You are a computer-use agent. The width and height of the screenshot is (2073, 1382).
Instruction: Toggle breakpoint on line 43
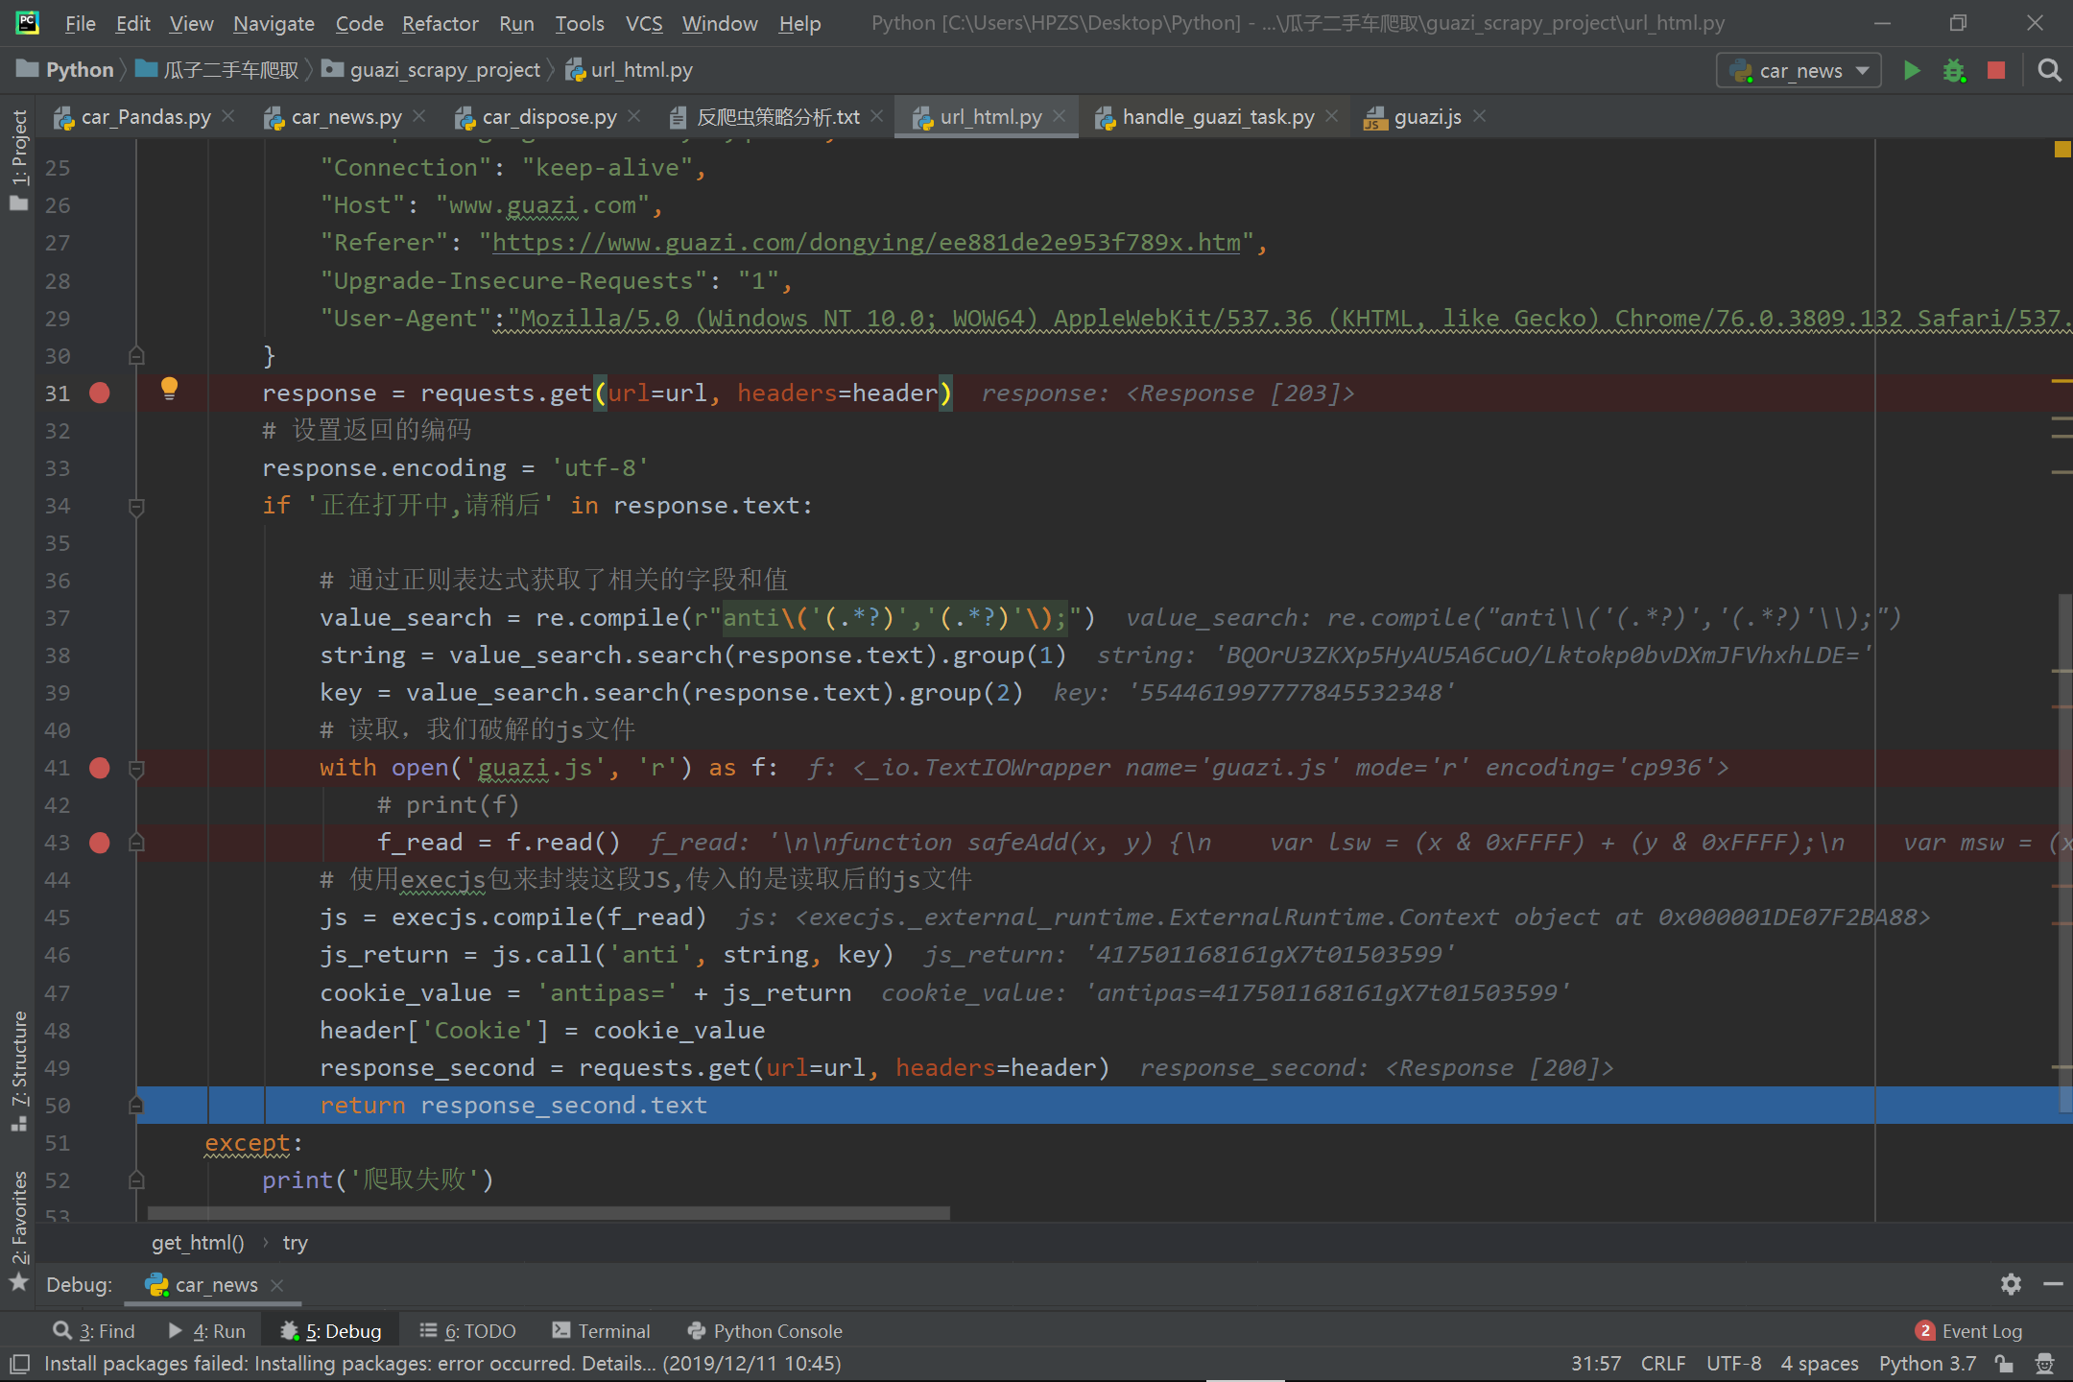pos(100,843)
